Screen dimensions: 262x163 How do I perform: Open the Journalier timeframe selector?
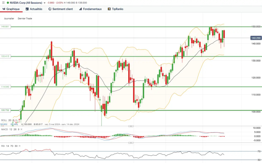click(9, 18)
